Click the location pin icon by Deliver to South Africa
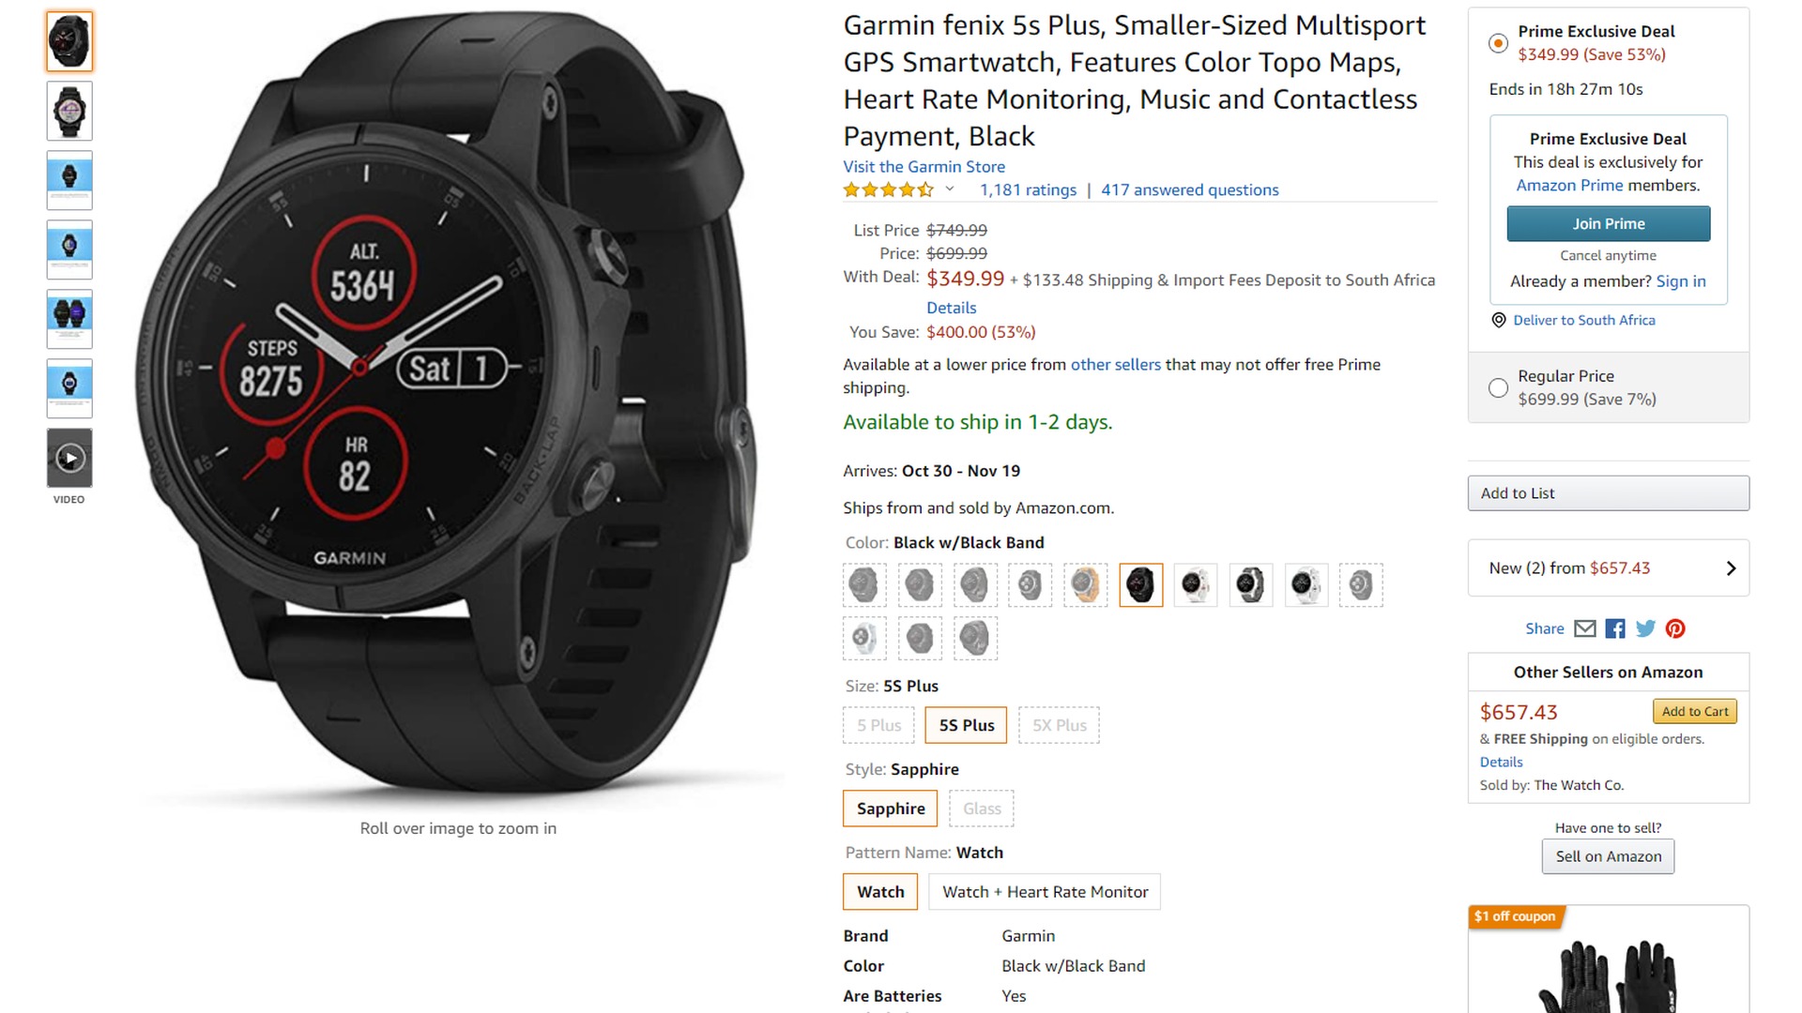The height and width of the screenshot is (1013, 1802). coord(1499,320)
